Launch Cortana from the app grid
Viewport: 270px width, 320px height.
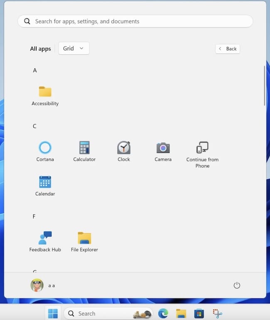point(45,151)
